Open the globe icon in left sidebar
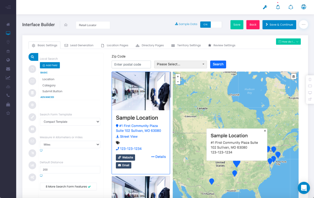Viewport: 314px width, 198px height. [8, 60]
